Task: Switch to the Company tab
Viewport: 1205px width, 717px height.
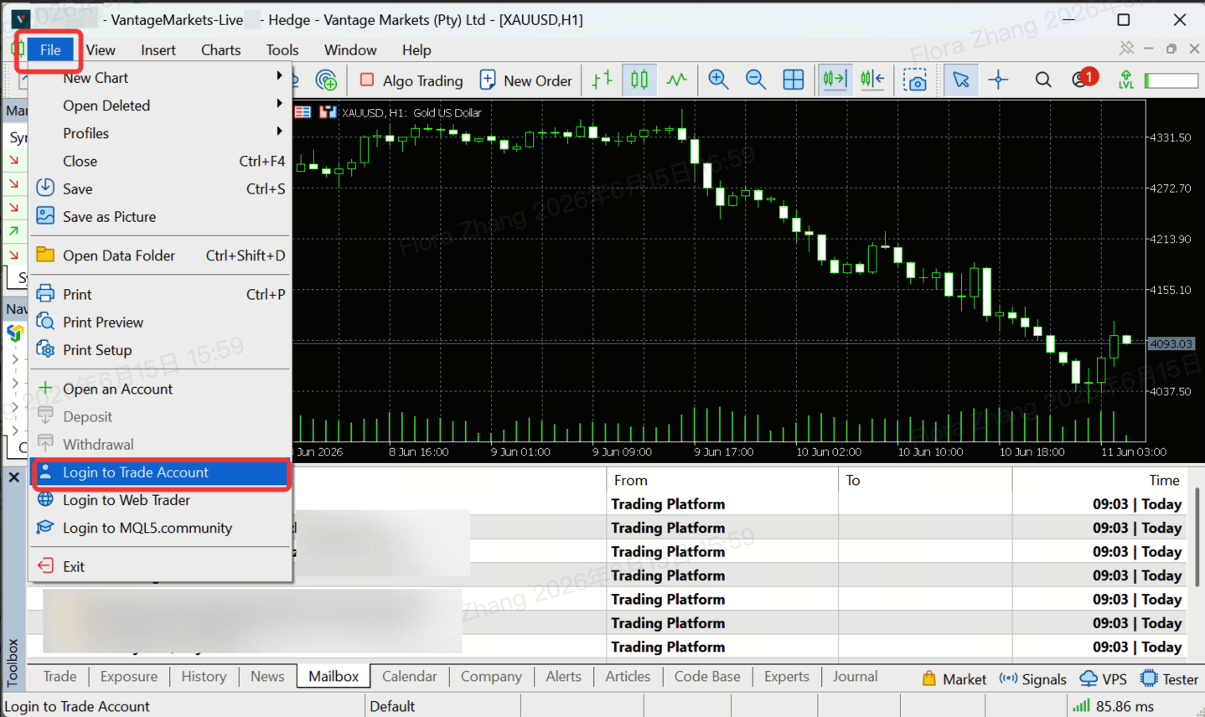Action: click(x=491, y=677)
